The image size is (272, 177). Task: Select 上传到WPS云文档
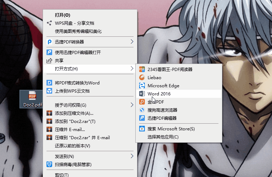point(90,91)
